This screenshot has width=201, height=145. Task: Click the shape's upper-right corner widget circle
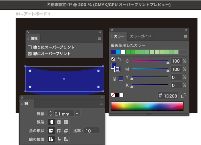pos(98,71)
